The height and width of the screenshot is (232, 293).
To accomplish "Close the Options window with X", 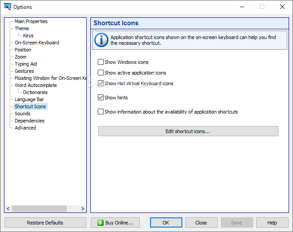I will click(282, 7).
